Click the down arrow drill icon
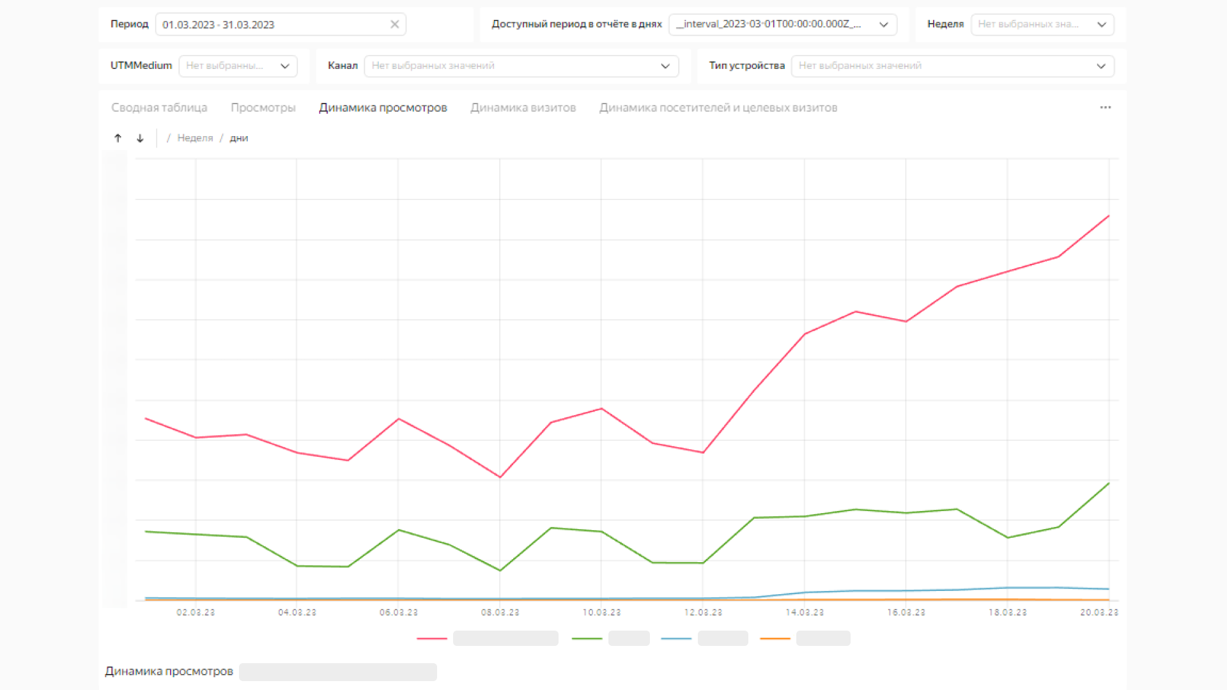Viewport: 1227px width, 690px height. [x=140, y=138]
